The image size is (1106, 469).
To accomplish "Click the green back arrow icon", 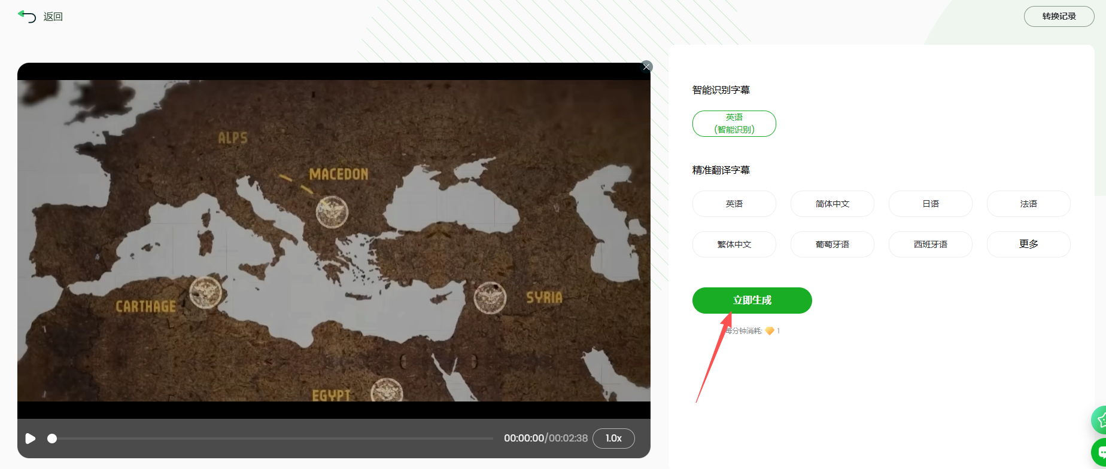I will coord(27,16).
